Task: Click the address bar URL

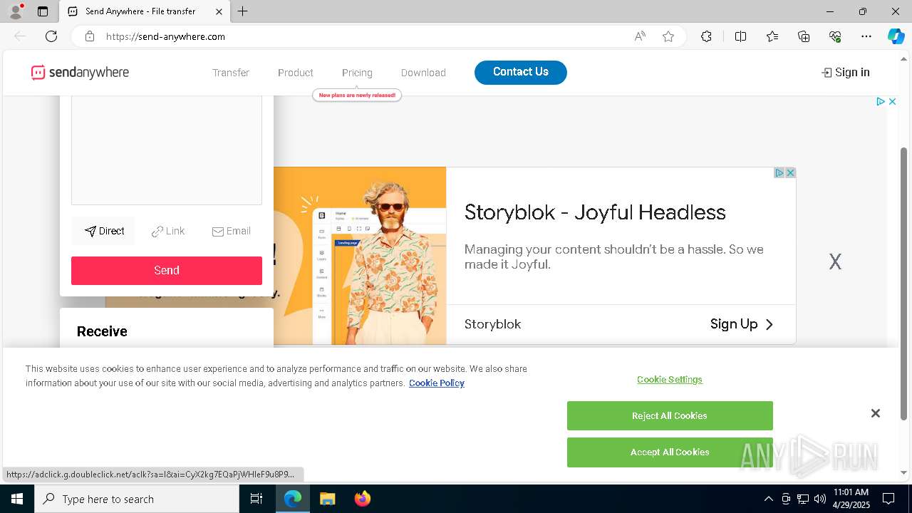Action: (x=165, y=36)
